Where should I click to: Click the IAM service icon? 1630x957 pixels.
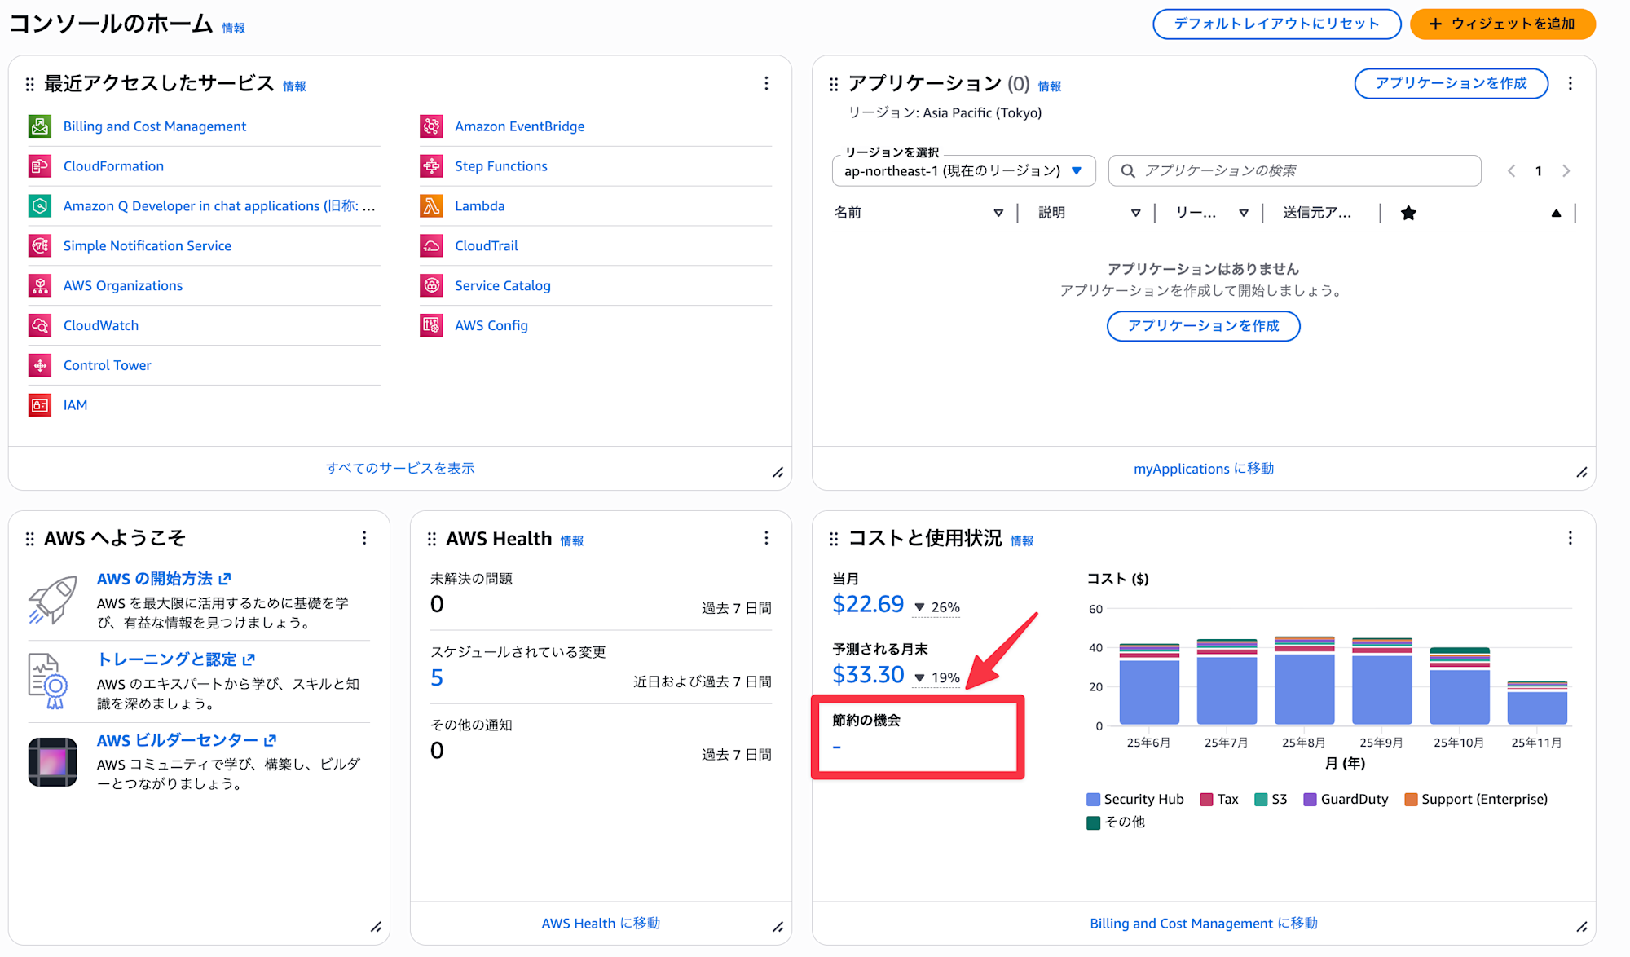pyautogui.click(x=40, y=405)
